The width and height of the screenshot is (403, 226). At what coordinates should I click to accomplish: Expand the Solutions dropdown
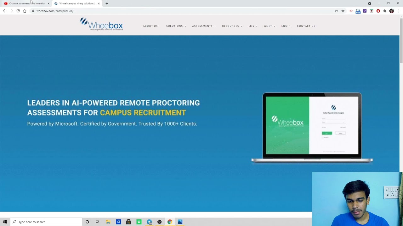(x=176, y=26)
